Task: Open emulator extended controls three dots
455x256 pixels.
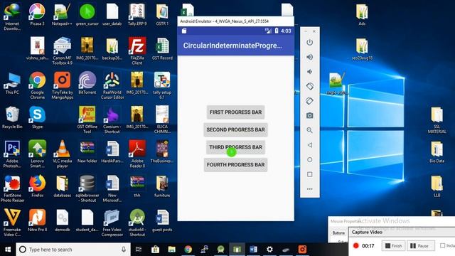Action: [310, 189]
